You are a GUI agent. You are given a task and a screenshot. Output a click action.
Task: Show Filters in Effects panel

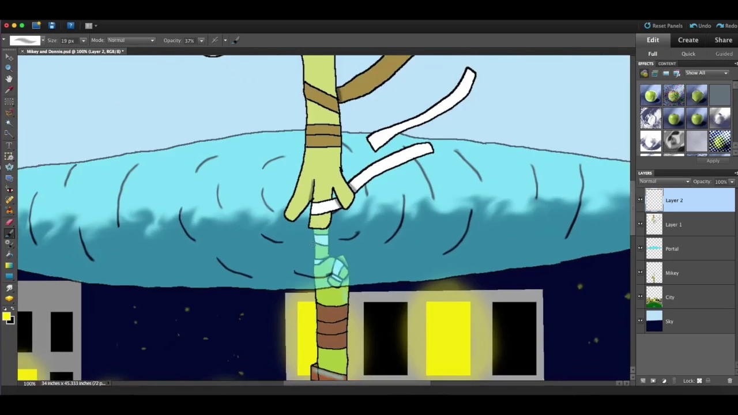(644, 73)
